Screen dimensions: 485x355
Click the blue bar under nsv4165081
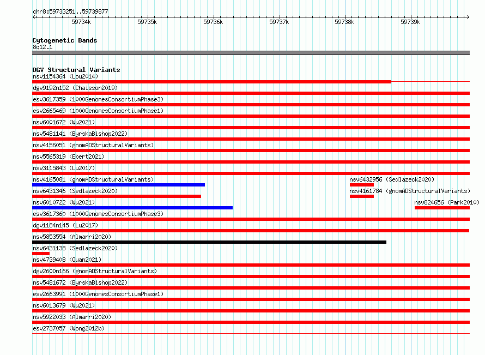click(x=118, y=185)
